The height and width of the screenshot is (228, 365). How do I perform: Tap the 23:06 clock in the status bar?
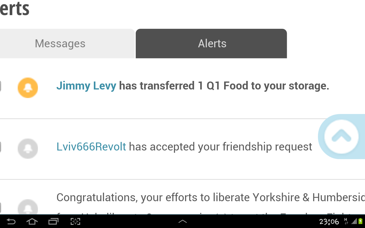(329, 221)
